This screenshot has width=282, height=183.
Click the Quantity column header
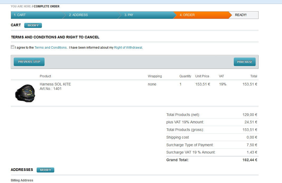pyautogui.click(x=185, y=76)
